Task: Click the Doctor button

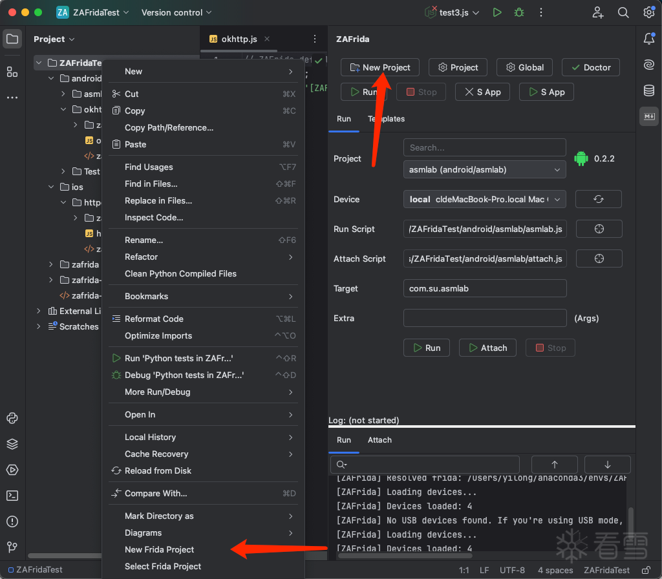Action: pos(590,67)
